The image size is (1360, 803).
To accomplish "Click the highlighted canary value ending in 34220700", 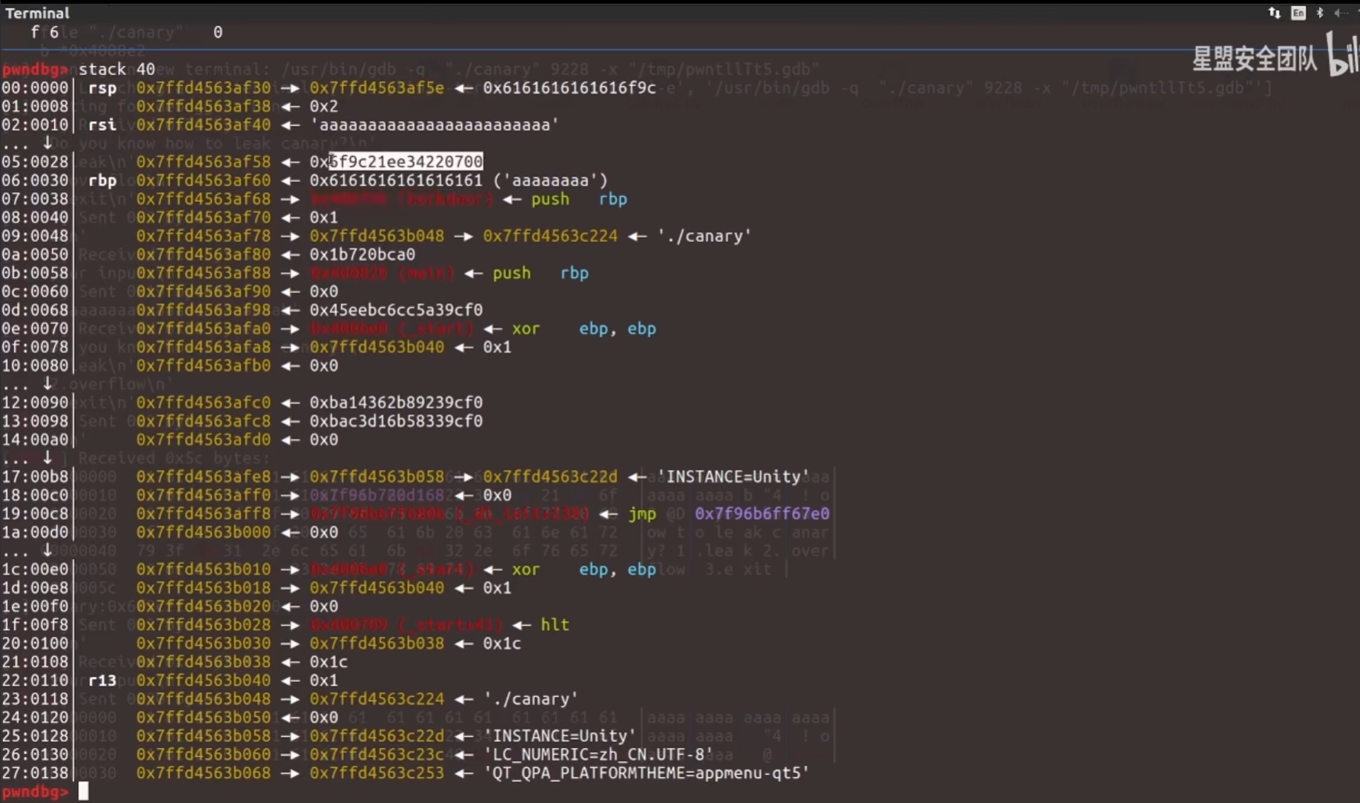I will [406, 162].
